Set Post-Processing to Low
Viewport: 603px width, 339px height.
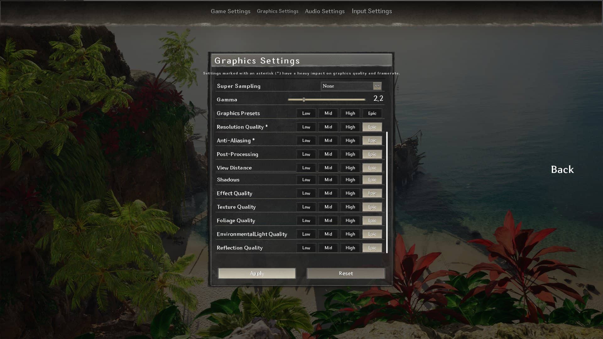point(306,154)
